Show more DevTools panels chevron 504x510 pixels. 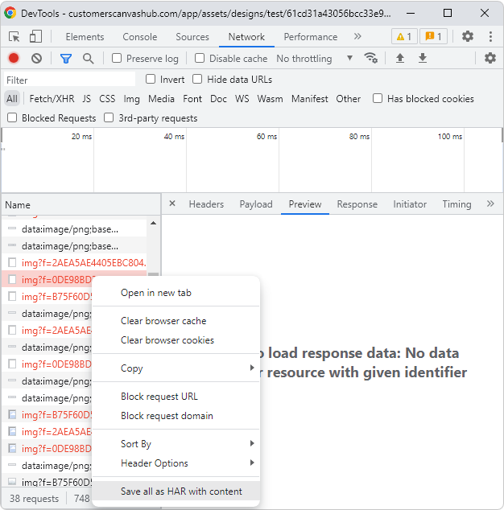tap(357, 36)
